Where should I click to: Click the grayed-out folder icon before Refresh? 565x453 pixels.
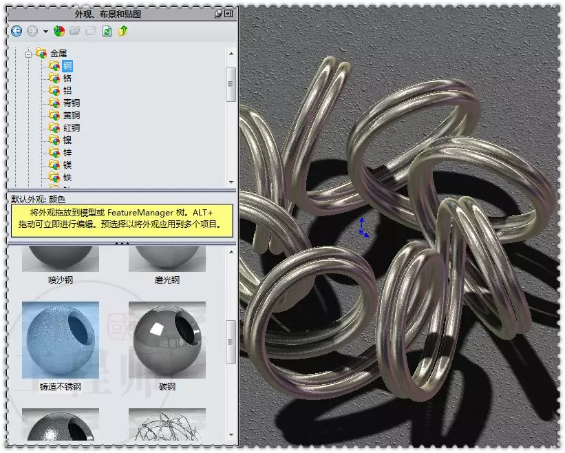[x=90, y=31]
